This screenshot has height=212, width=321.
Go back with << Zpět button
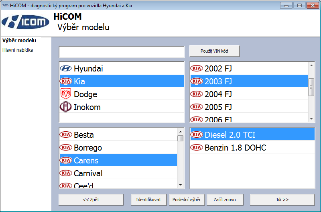pos(91,200)
